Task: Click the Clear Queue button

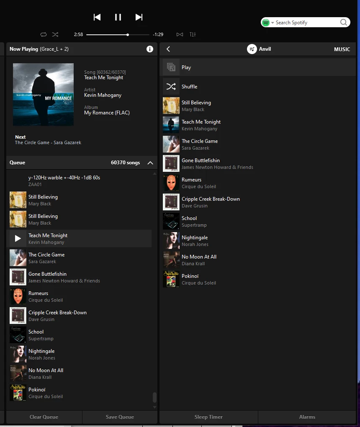Action: [44, 417]
